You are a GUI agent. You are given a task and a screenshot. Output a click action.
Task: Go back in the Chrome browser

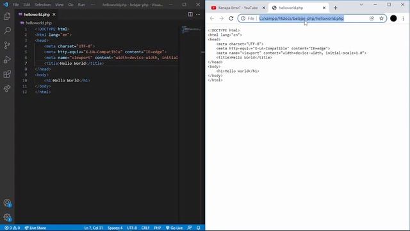tap(212, 19)
